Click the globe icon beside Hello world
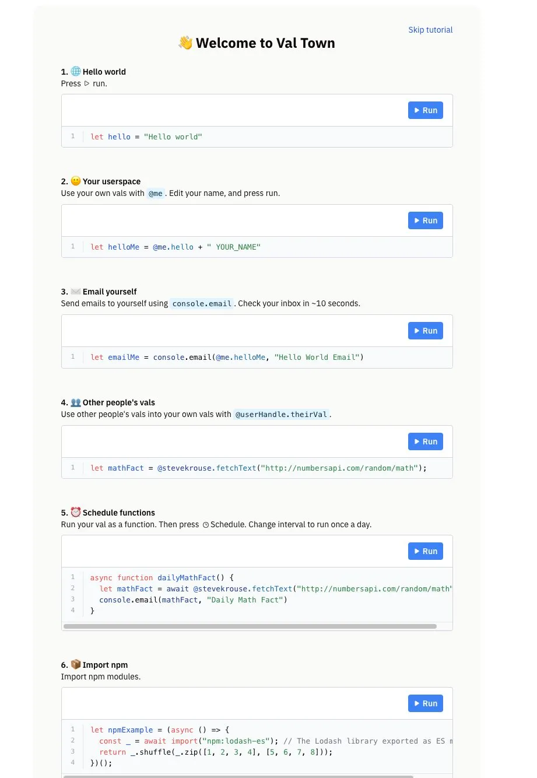The width and height of the screenshot is (537, 778). pyautogui.click(x=76, y=71)
